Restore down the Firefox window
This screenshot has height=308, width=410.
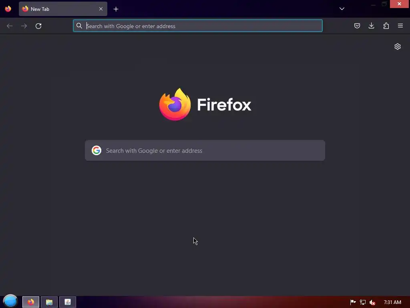pyautogui.click(x=384, y=4)
